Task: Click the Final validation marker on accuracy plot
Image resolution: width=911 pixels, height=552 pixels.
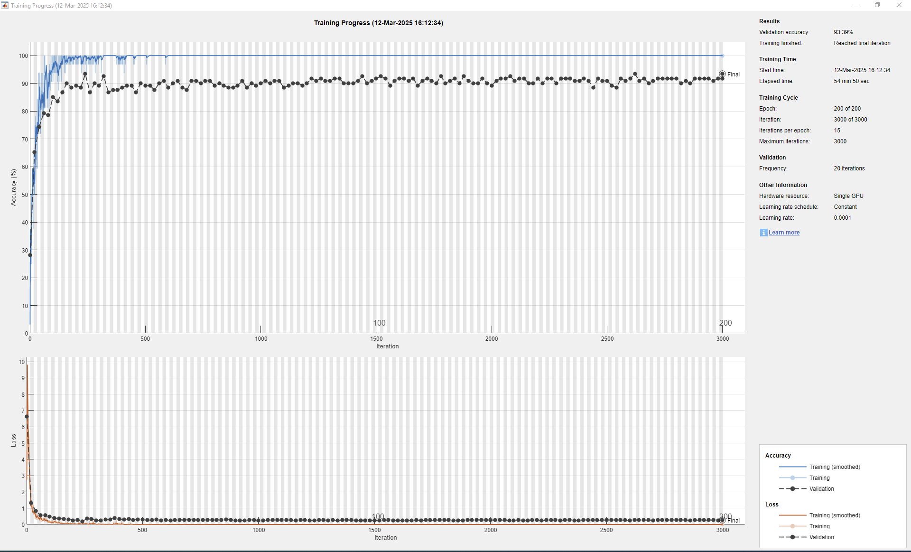Action: [722, 74]
